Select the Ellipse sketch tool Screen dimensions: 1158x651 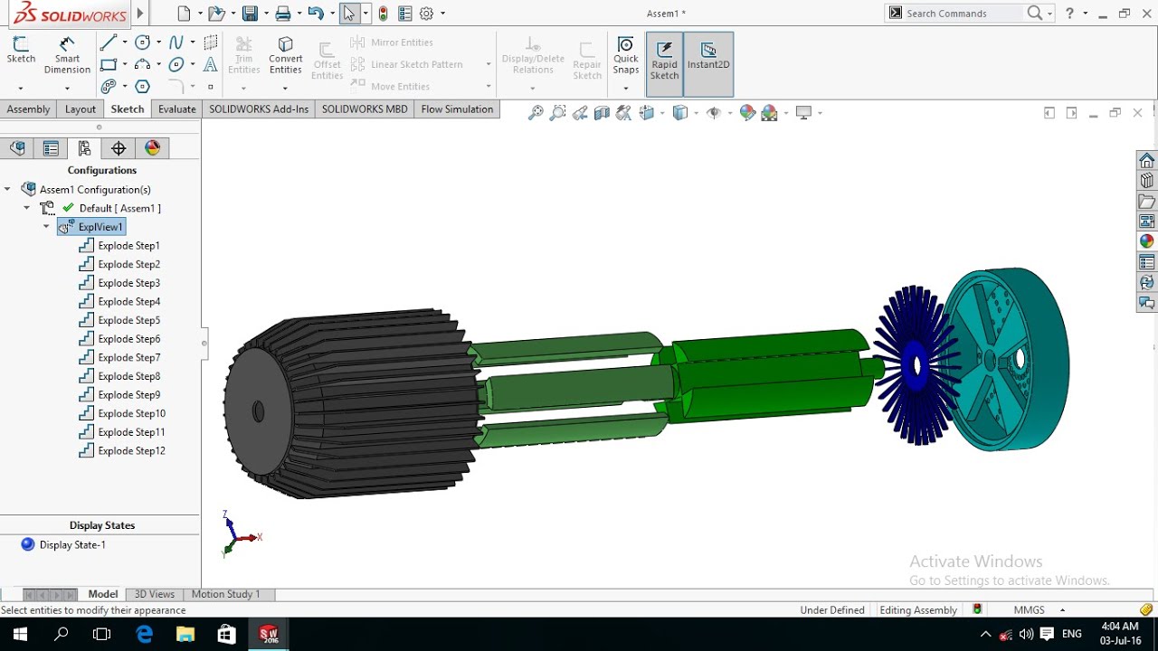pos(176,64)
